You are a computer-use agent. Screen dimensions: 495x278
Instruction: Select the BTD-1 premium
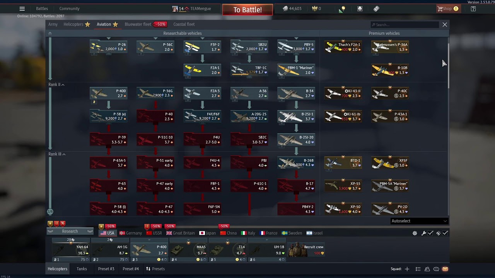click(343, 163)
